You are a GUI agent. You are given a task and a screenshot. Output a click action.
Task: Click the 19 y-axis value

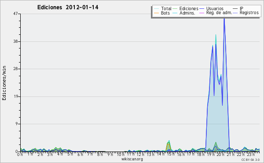tap(15, 96)
